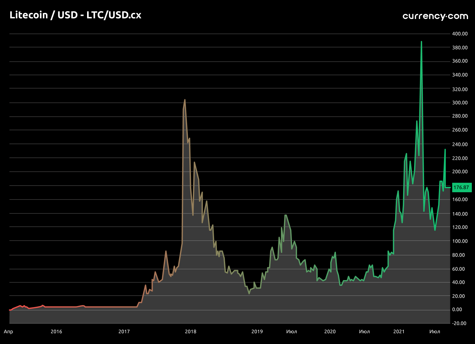
Task: Select the 2016 label on time axis
Action: pyautogui.click(x=56, y=331)
